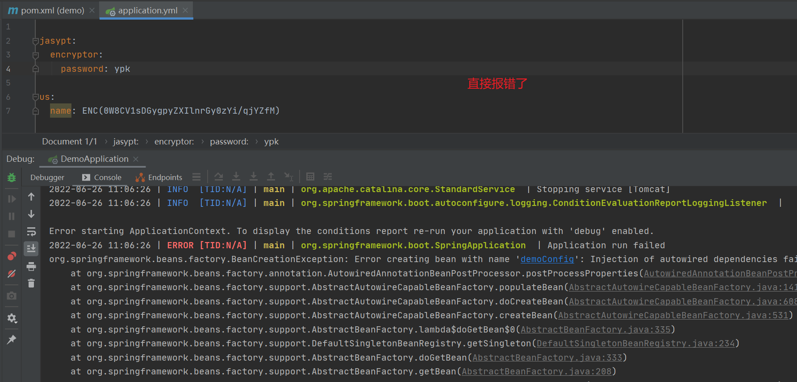Click Step Out up-arrow icon
The width and height of the screenshot is (797, 382).
[x=271, y=177]
